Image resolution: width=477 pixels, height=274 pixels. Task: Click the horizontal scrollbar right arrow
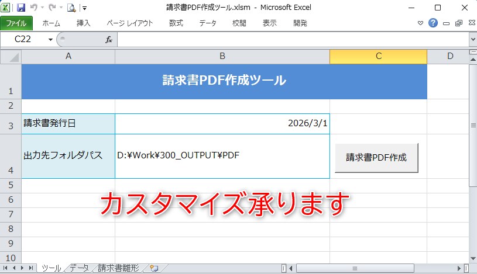(459, 269)
